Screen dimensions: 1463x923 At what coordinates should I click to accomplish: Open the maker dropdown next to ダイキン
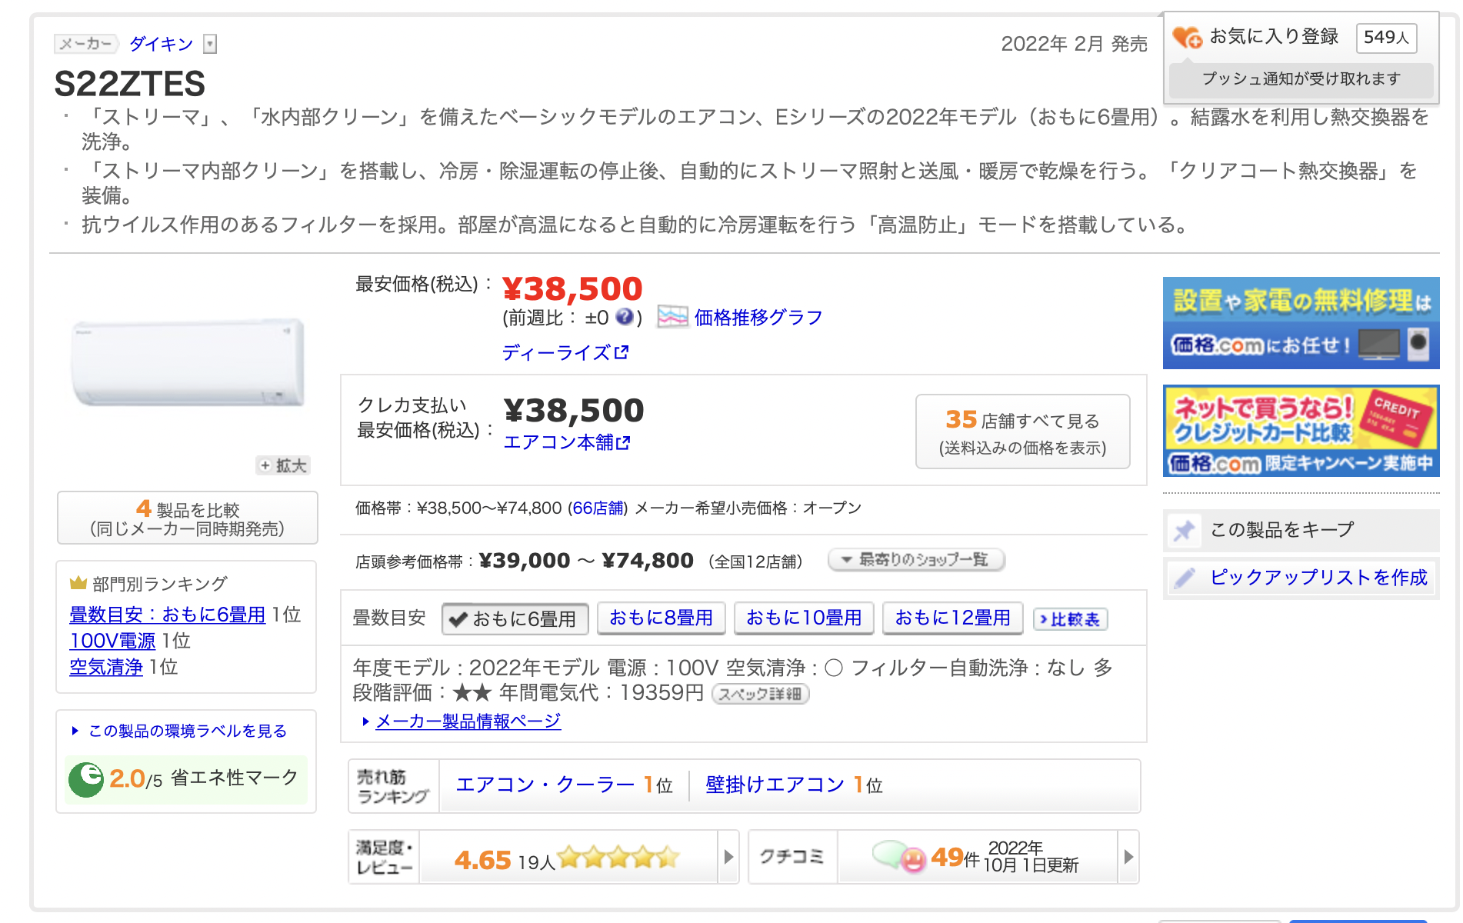tap(210, 44)
